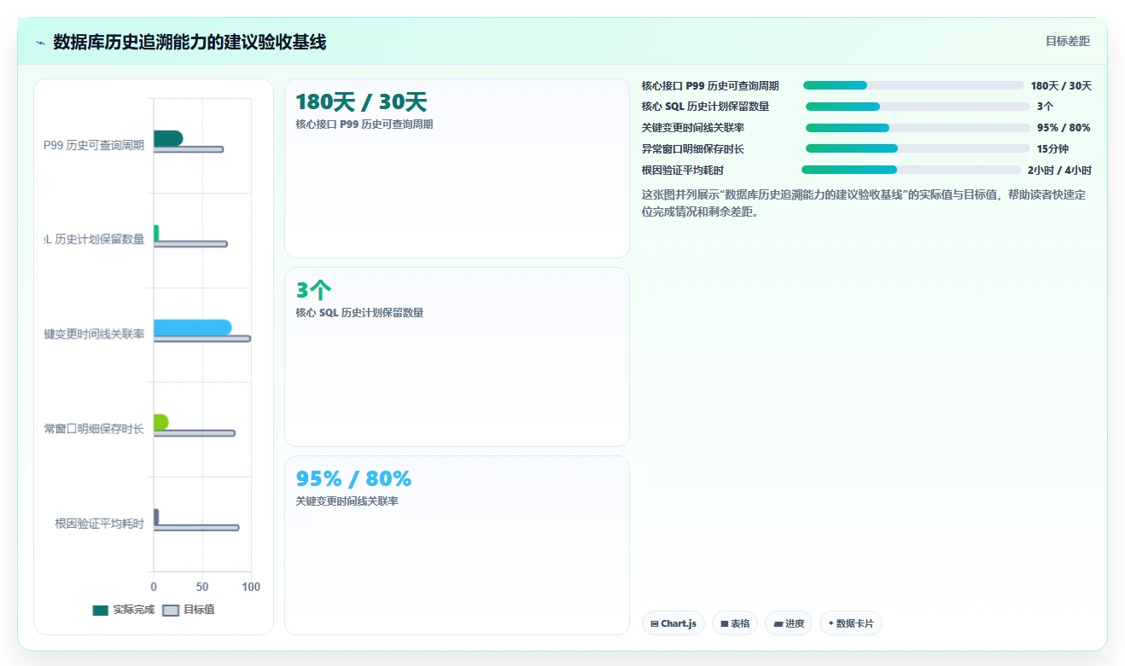Viewport: 1125px width, 666px height.
Task: Click progress value 180天 / 30天
Action: pyautogui.click(x=1061, y=85)
